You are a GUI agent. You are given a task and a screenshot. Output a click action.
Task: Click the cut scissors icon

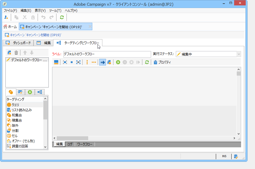coord(25,17)
